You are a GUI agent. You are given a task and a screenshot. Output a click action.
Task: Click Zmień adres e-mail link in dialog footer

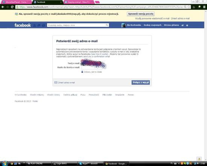(66, 83)
